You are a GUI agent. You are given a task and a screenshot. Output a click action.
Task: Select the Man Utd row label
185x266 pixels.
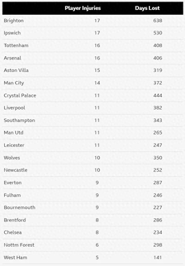click(13, 133)
